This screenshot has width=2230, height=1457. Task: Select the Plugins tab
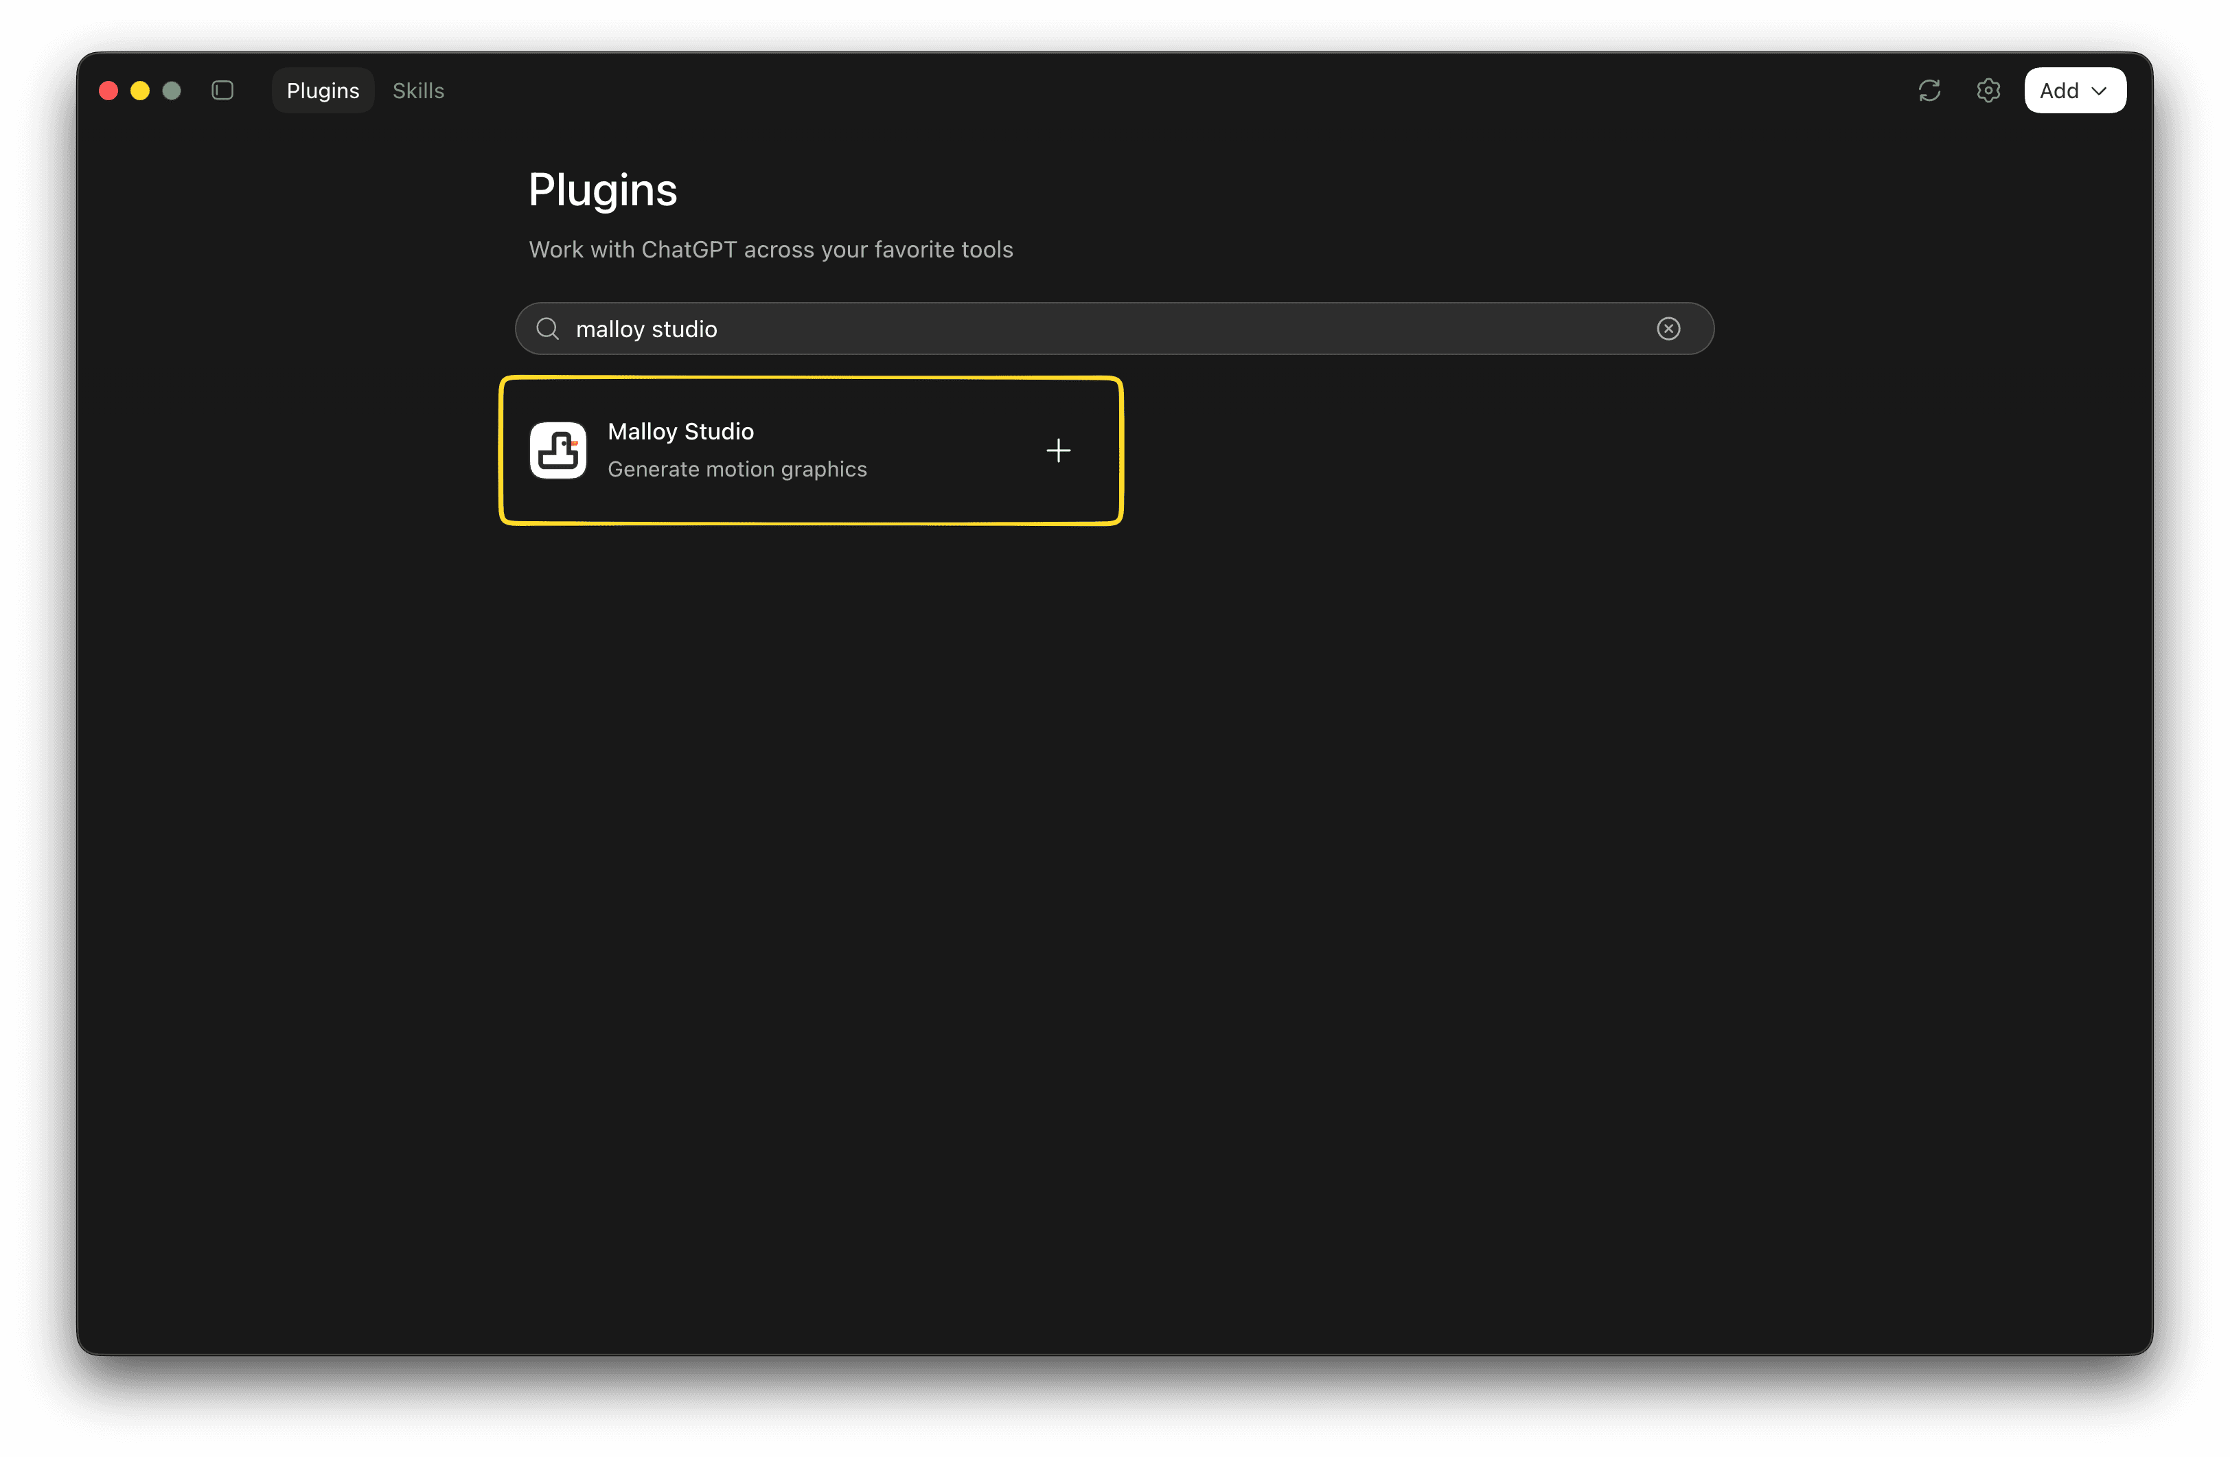322,91
